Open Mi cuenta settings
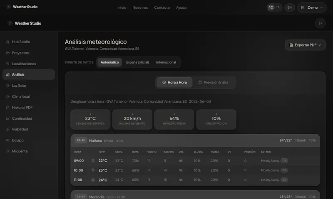333x199 pixels. tap(29, 151)
